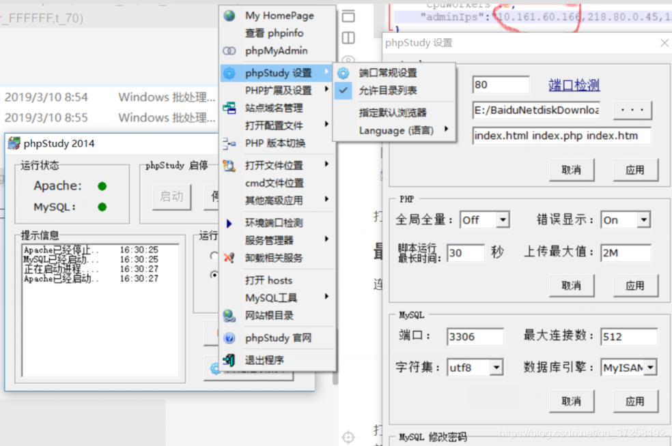Click the 站点域名管理 server icon
672x446 pixels.
229,108
